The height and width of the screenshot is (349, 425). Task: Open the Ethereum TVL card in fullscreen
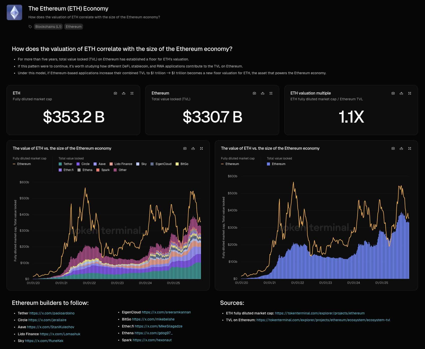(271, 93)
